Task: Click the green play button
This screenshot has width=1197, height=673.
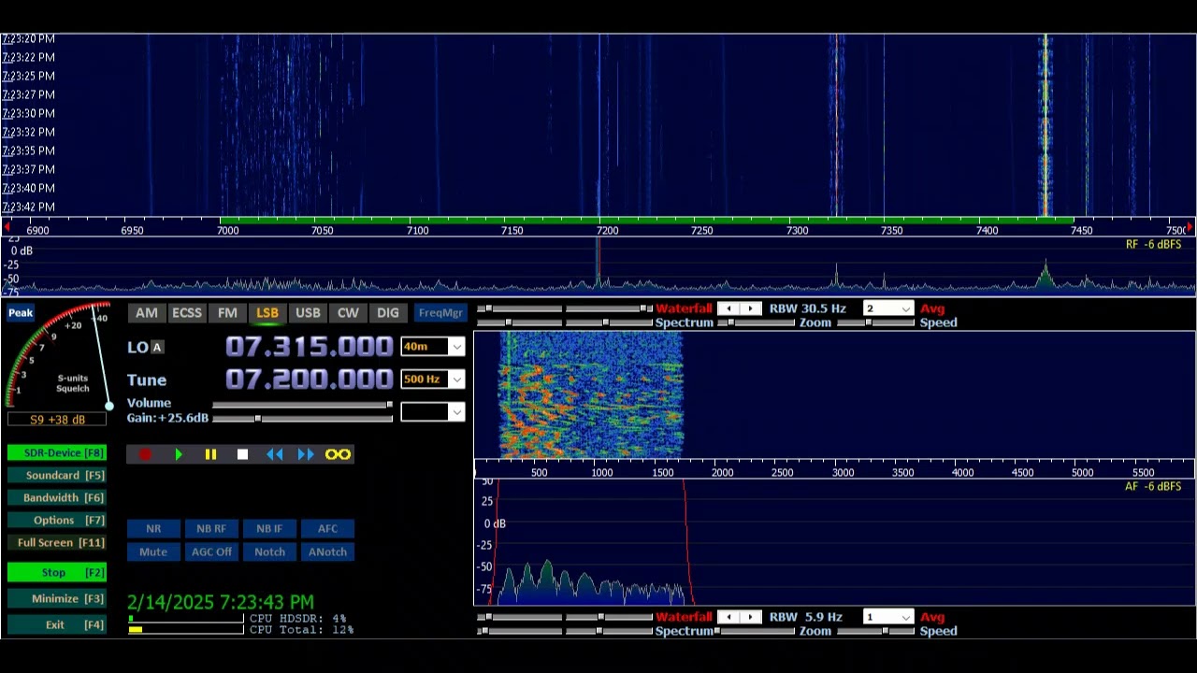Action: click(x=179, y=454)
